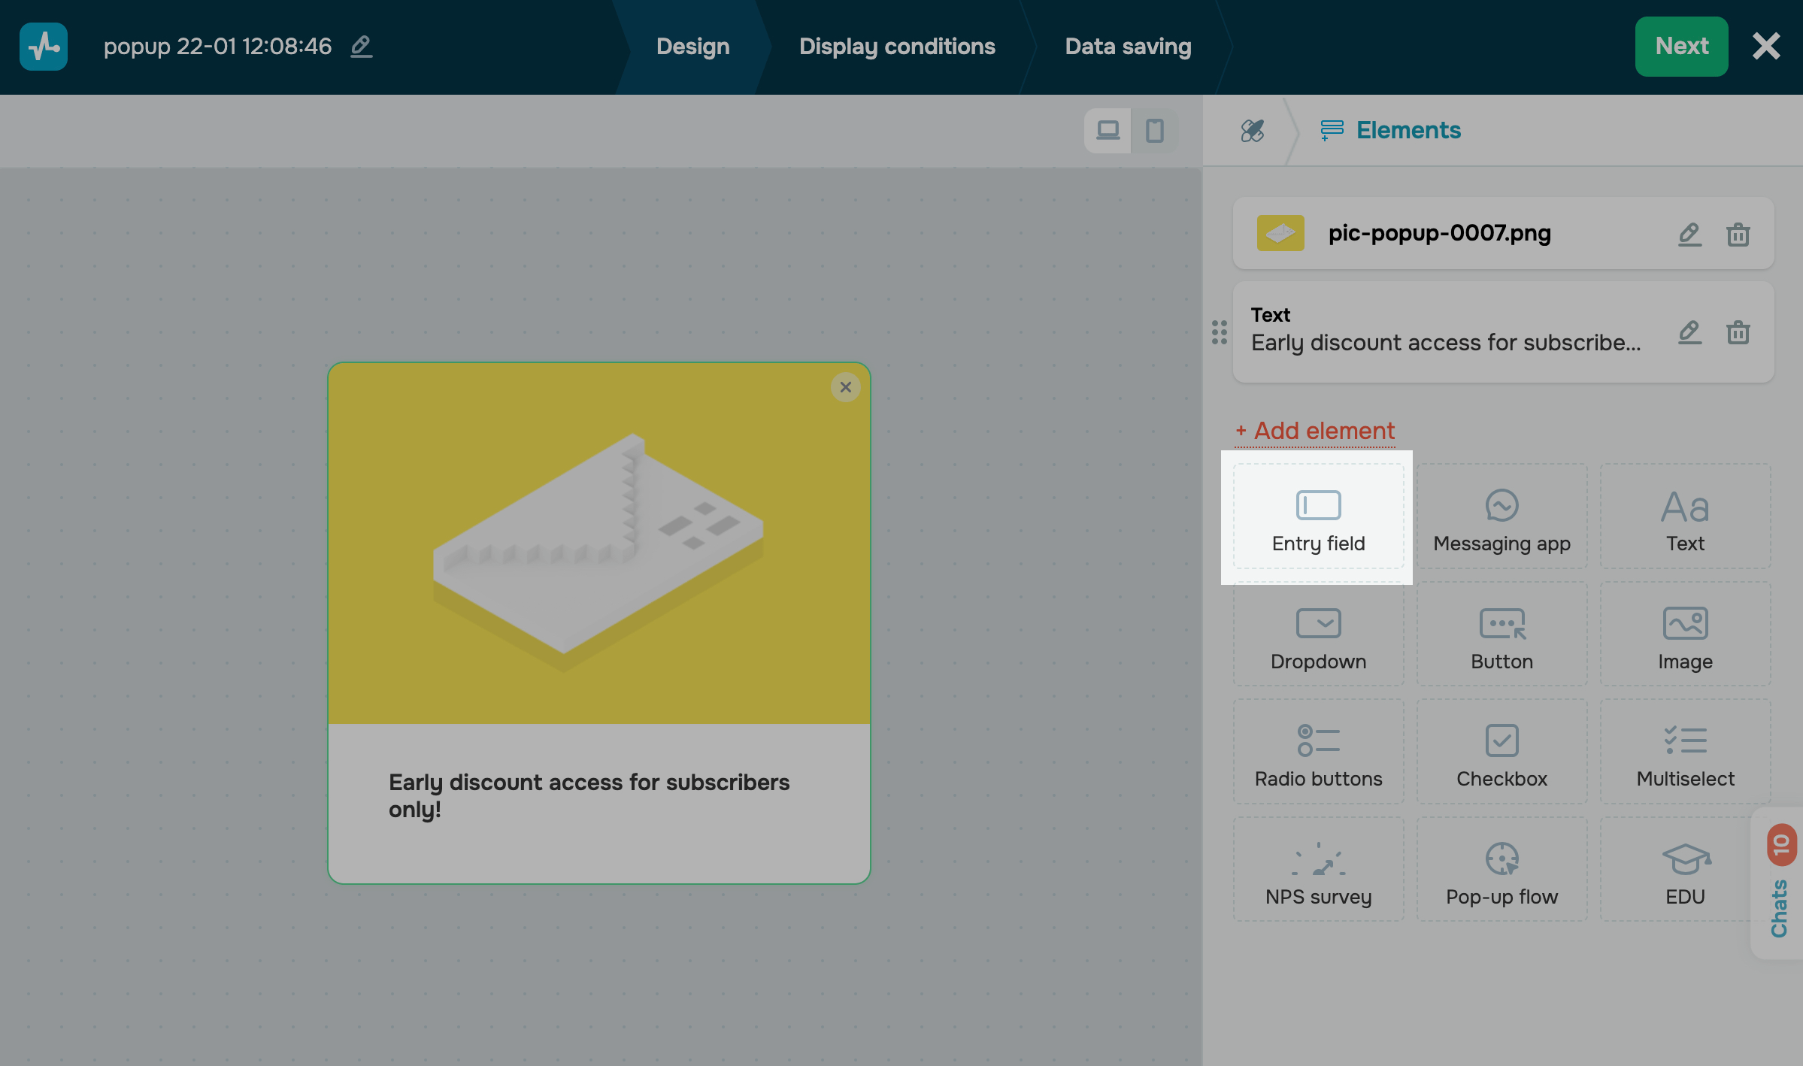This screenshot has width=1803, height=1066.
Task: Open the design style brush panel
Action: 1252,131
